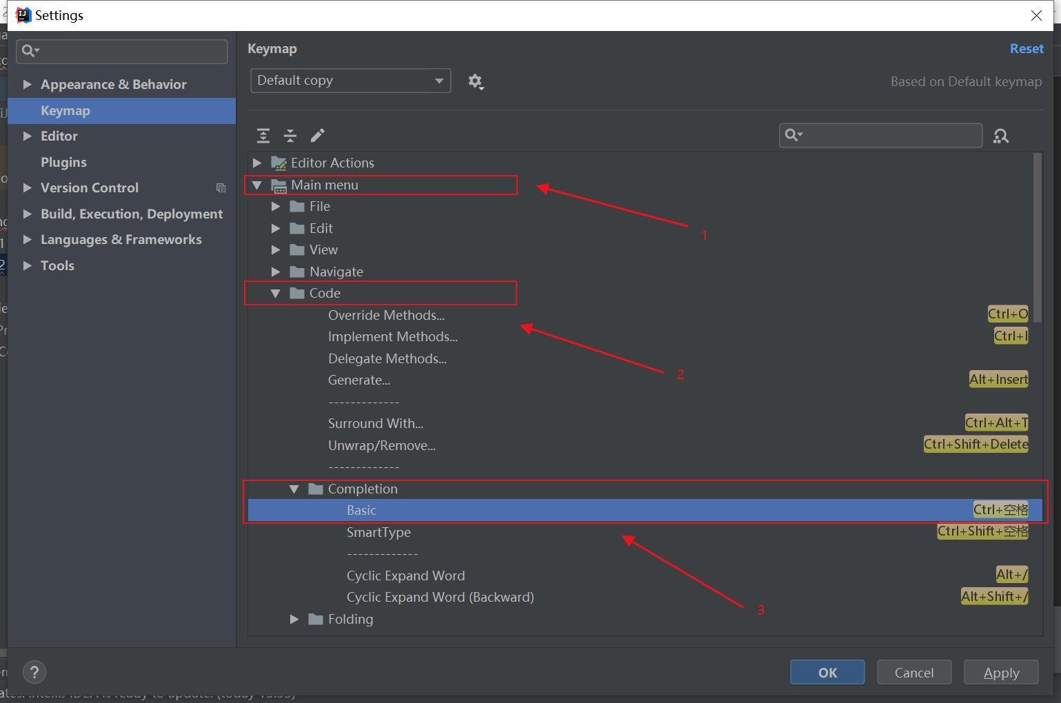Click the Expand All icon in keymap toolbar
Image resolution: width=1061 pixels, height=703 pixels.
click(x=263, y=136)
